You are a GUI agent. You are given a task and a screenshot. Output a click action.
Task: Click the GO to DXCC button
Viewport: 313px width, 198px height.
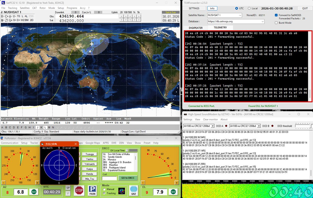tap(128, 178)
